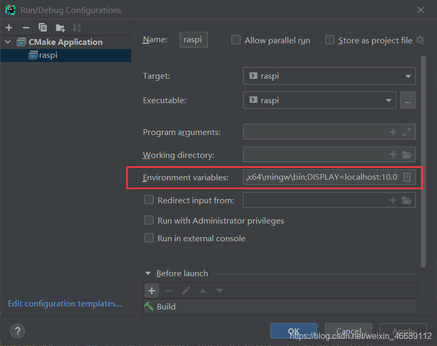Expand the Program arguments field
The width and height of the screenshot is (437, 346).
[x=407, y=132]
